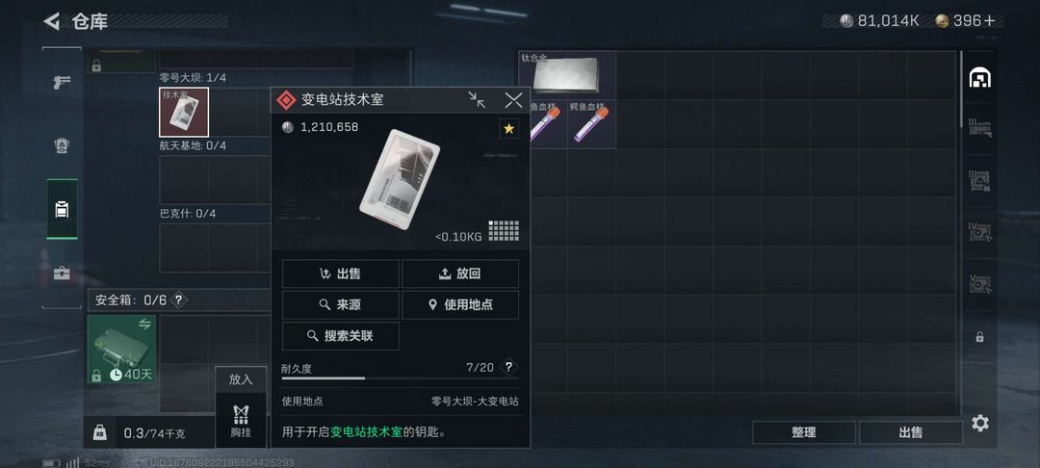Screen dimensions: 1040x468
Task: Select the 钛合金 item in stash grid
Action: pyautogui.click(x=567, y=75)
